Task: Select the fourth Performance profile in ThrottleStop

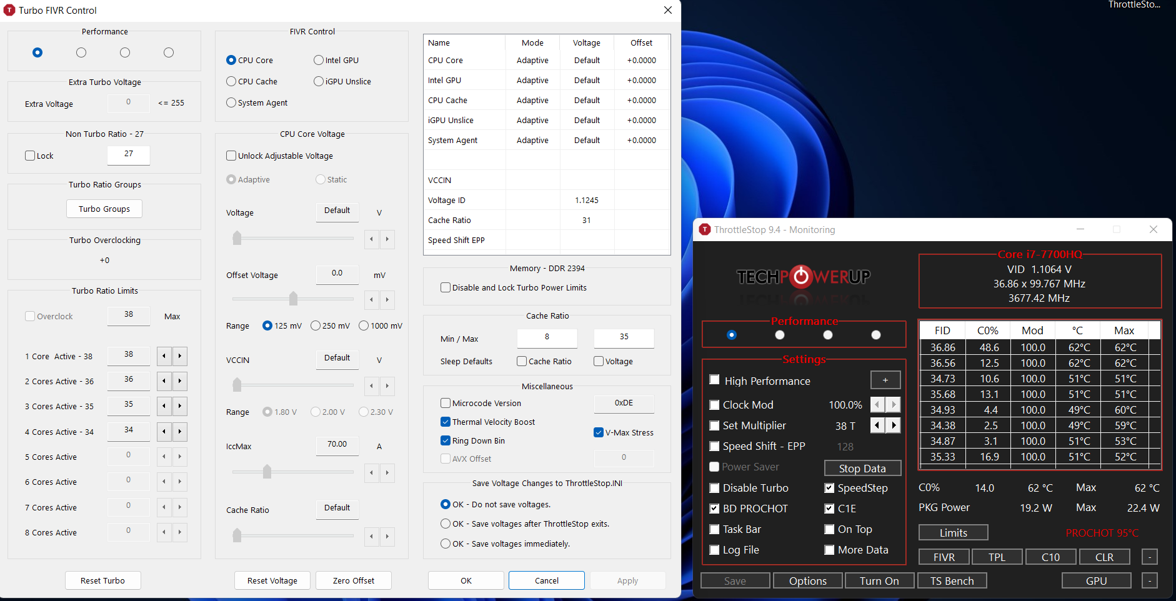Action: (876, 335)
